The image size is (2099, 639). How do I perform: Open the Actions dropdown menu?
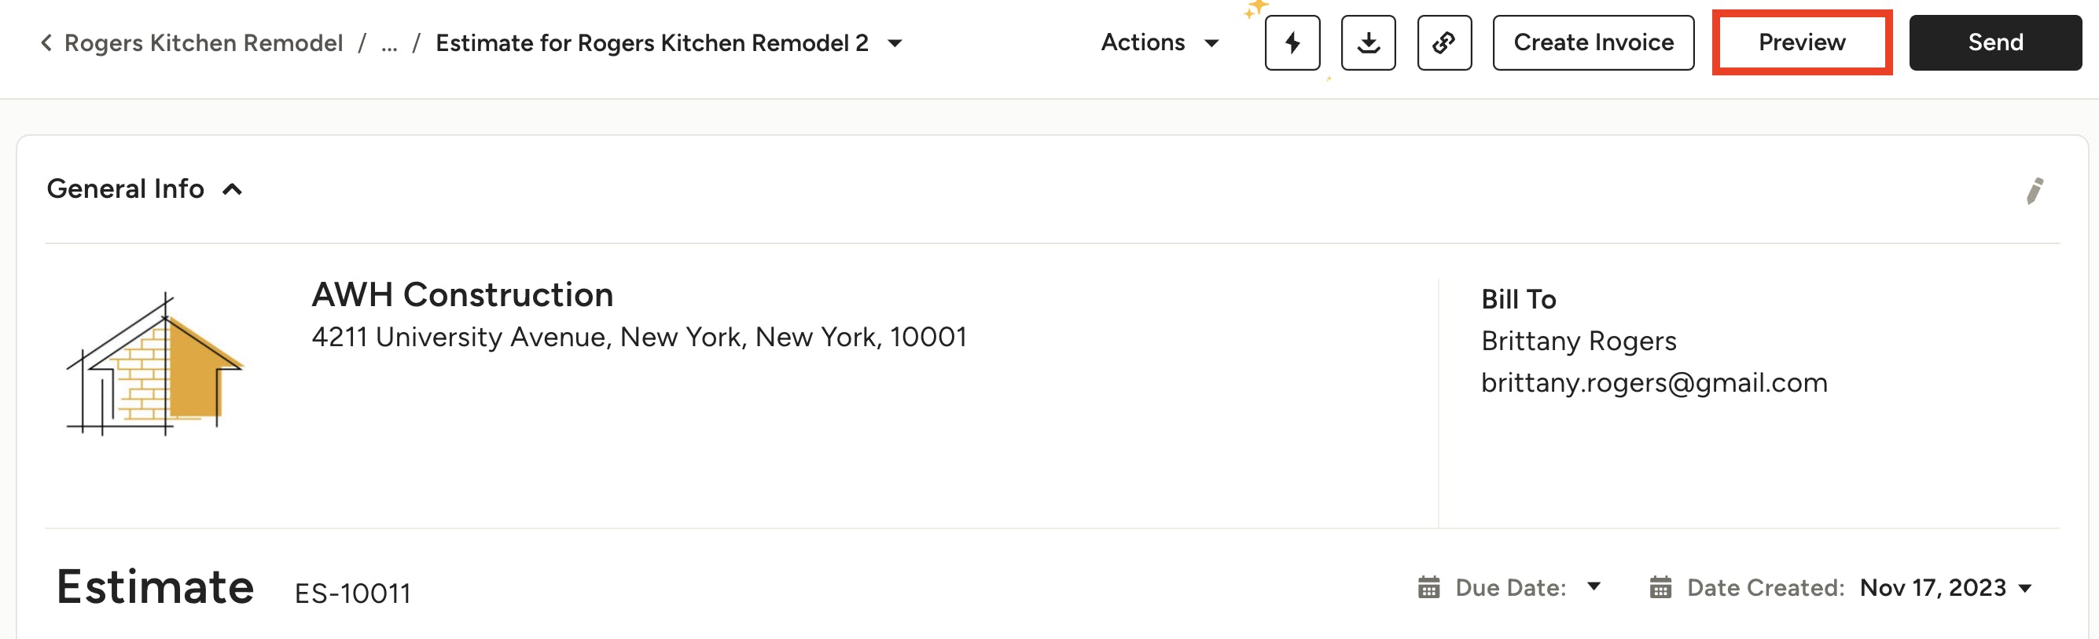pos(1159,42)
